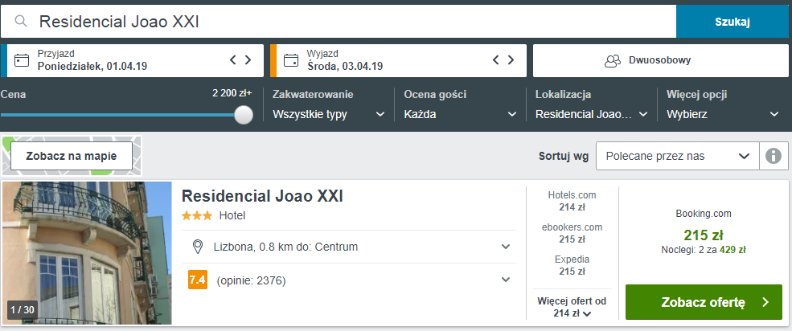Expand the 7.4 rating reviews row

(x=349, y=280)
